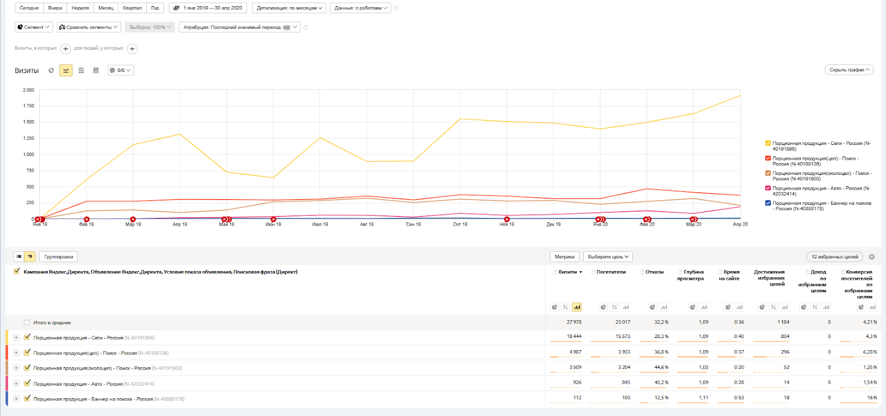Switch Посетители column to pie chart display
Viewport: 886px width, 416px height.
coord(604,307)
